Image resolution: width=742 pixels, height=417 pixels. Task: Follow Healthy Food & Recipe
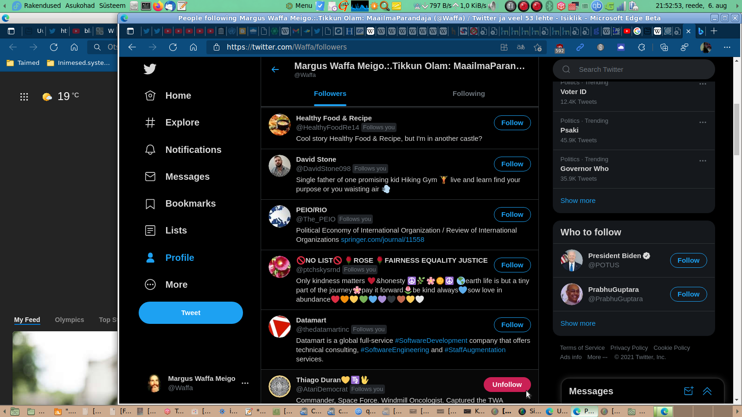click(x=512, y=123)
